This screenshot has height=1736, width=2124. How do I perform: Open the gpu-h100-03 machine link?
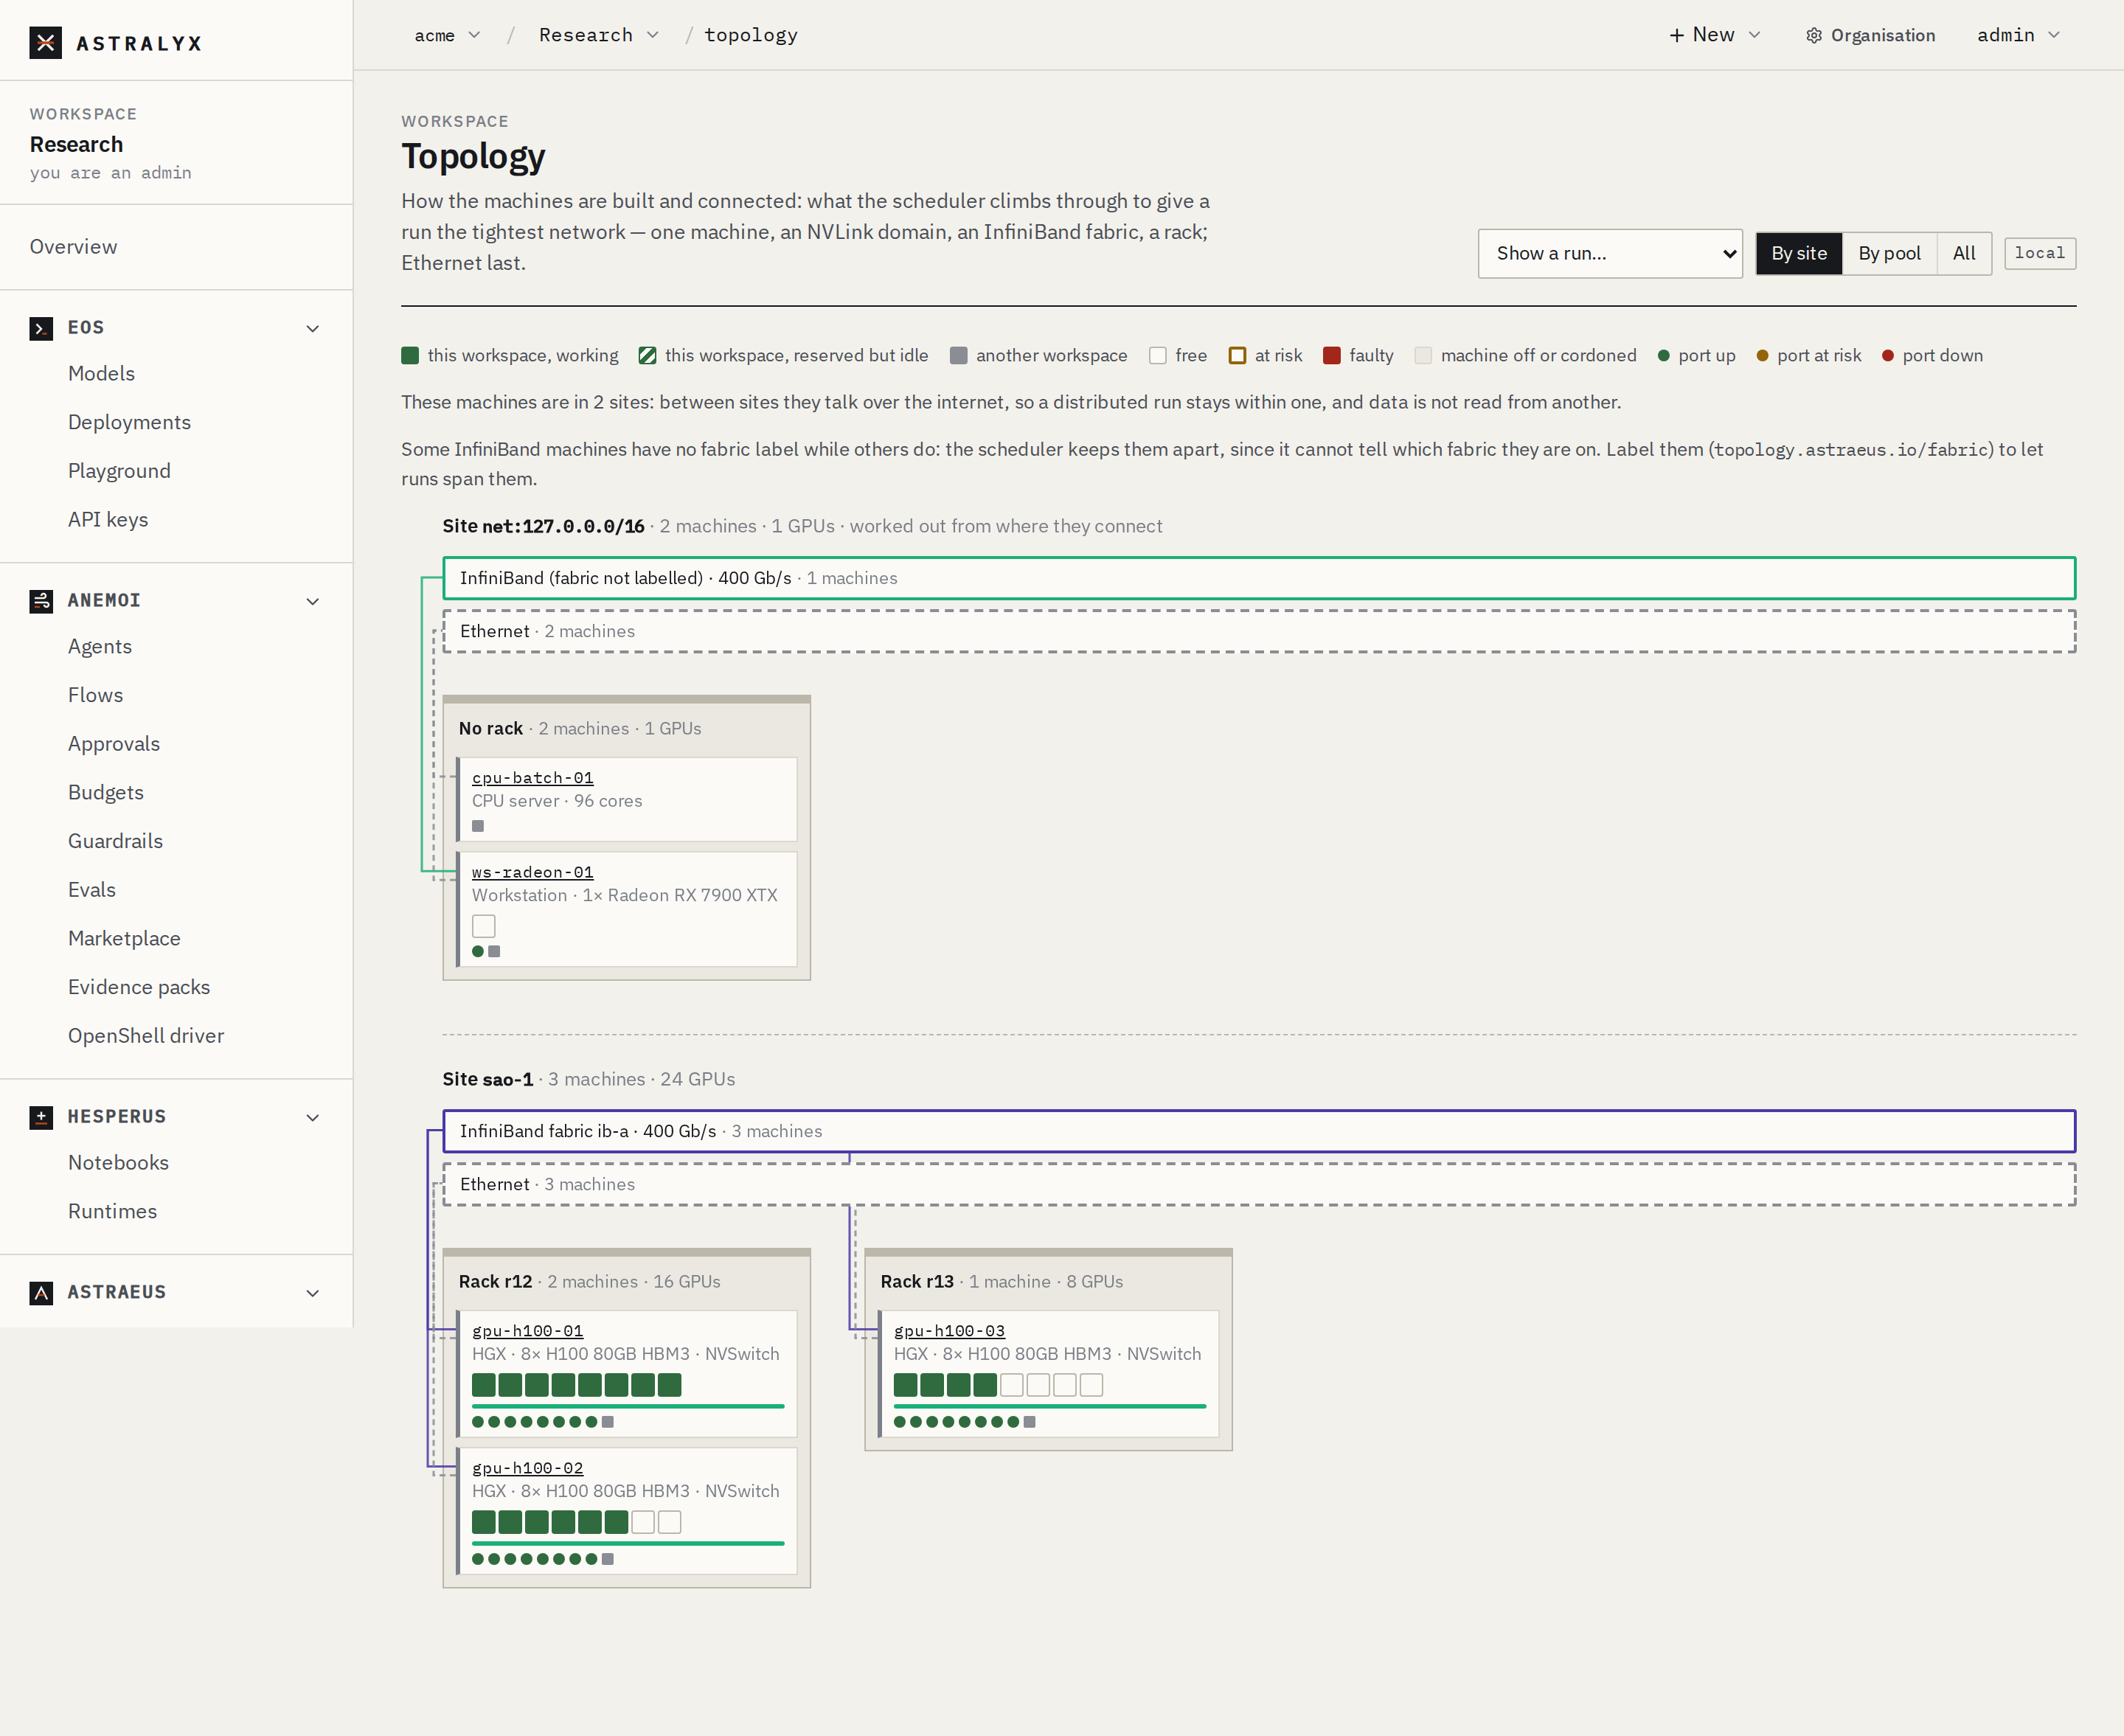pos(949,1331)
